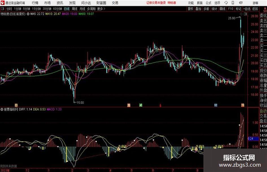
Task: Click the 复权 toolbar button
Action: point(190,9)
